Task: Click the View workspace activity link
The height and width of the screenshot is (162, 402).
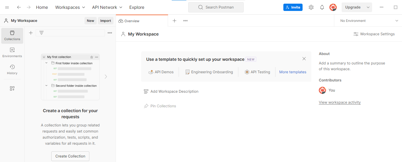Action: click(x=339, y=102)
